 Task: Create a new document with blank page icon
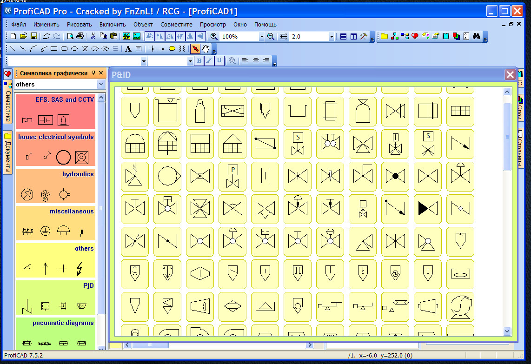(x=13, y=36)
